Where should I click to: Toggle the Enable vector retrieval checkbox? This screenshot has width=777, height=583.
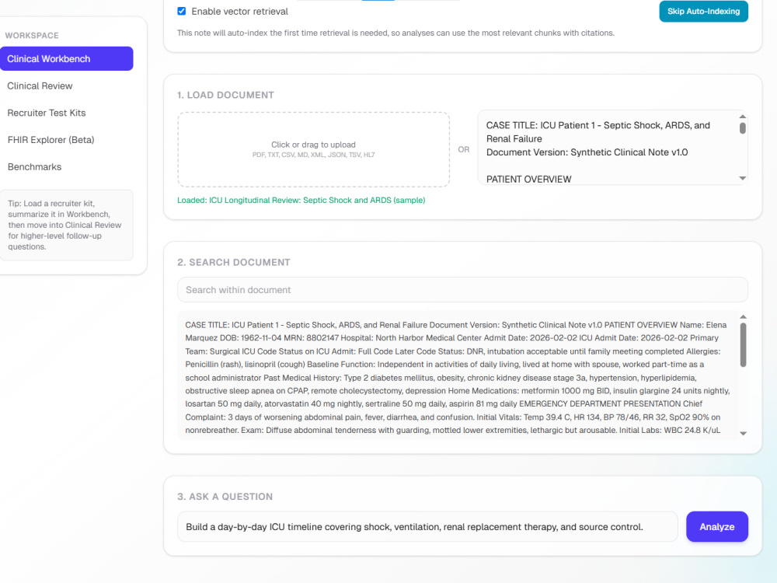tap(181, 11)
